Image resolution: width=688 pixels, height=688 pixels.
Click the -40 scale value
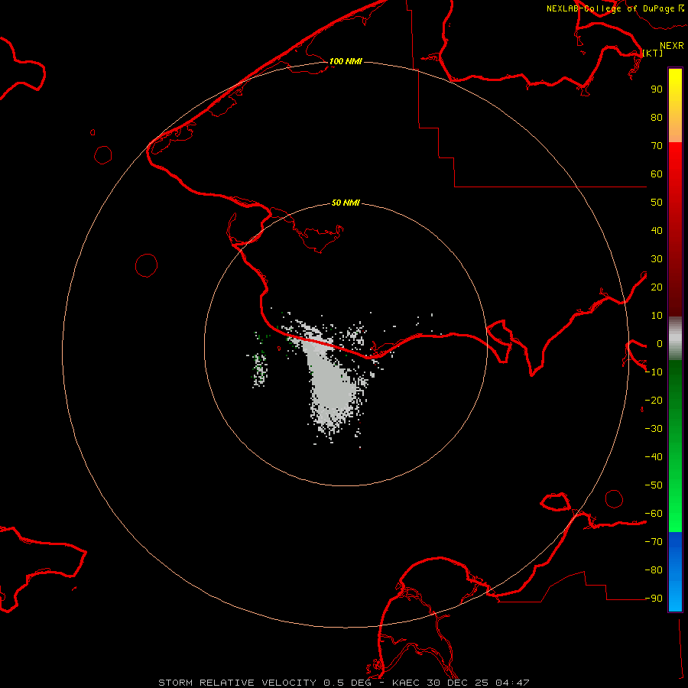pos(654,457)
